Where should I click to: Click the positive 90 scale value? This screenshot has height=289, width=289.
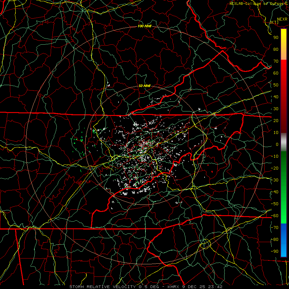pyautogui.click(x=276, y=38)
